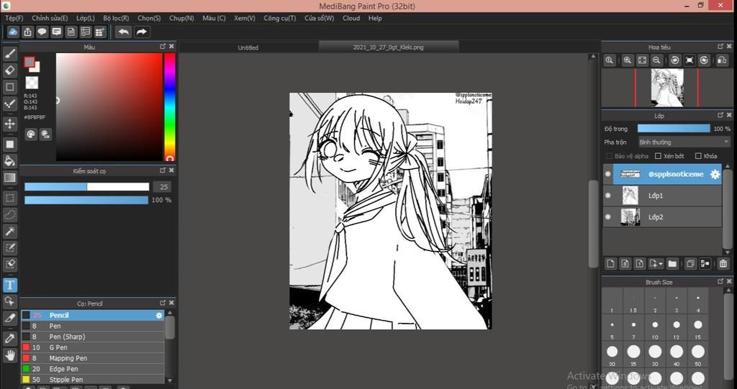Select the Bucket fill tool
Viewport: 737px width, 389px height.
10,161
